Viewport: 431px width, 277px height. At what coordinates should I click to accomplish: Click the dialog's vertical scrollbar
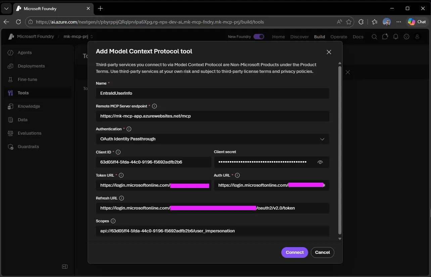340,150
